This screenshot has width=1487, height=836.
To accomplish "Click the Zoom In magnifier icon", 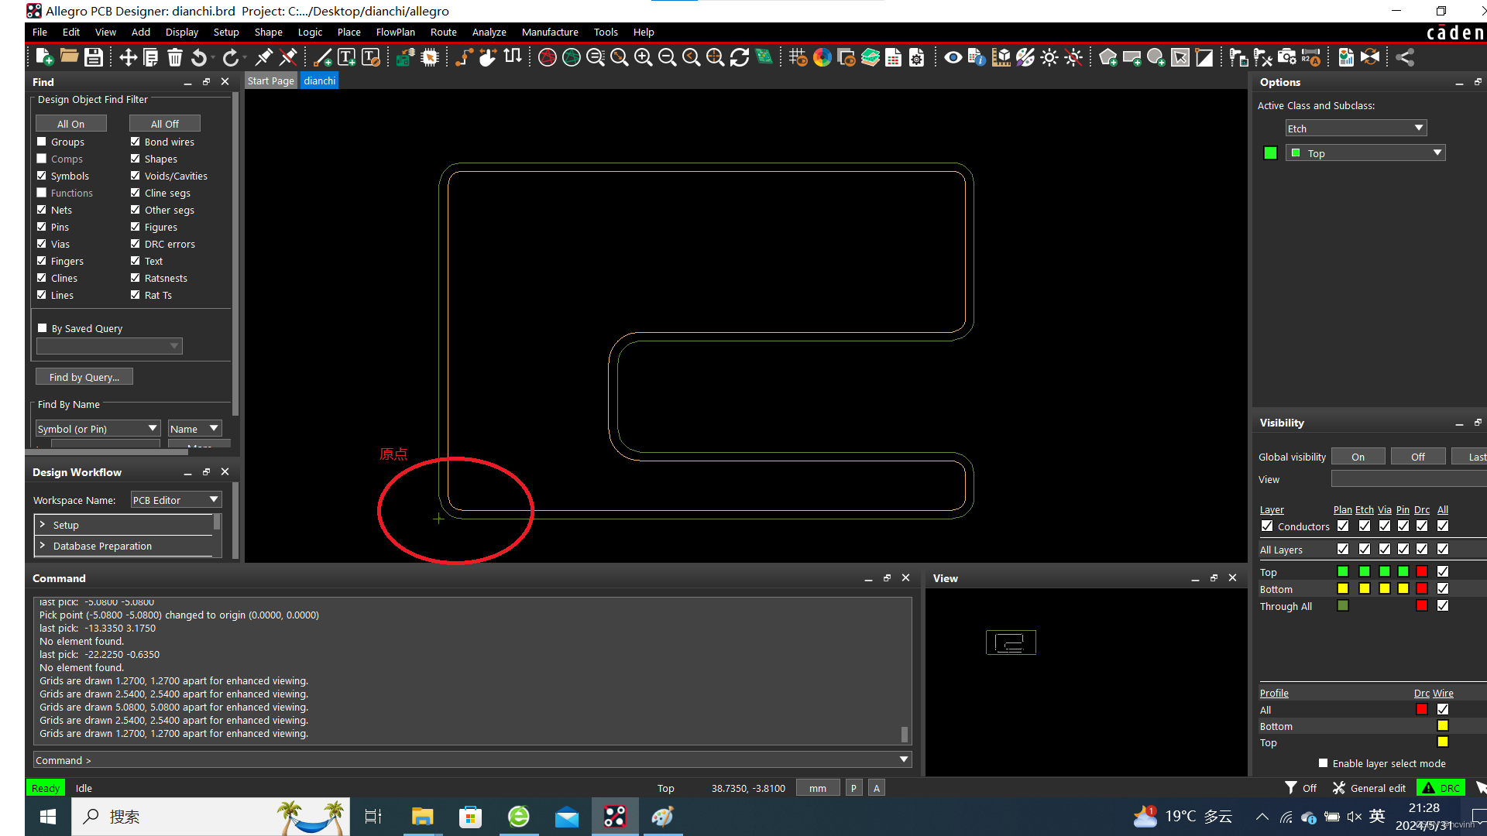I will (x=644, y=57).
